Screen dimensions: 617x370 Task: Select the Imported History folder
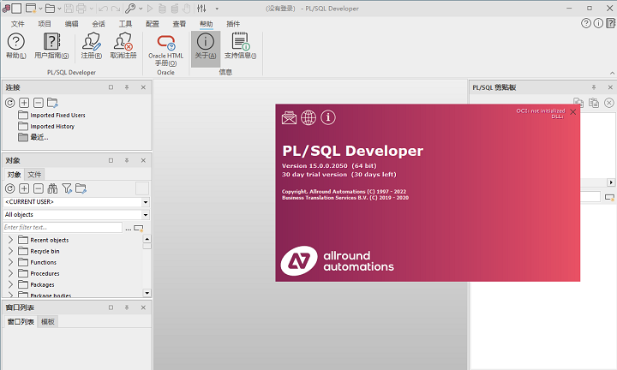coord(46,126)
